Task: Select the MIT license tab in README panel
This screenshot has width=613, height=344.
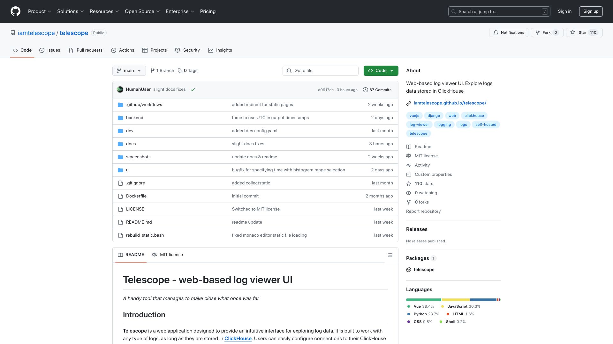Action: tap(167, 255)
